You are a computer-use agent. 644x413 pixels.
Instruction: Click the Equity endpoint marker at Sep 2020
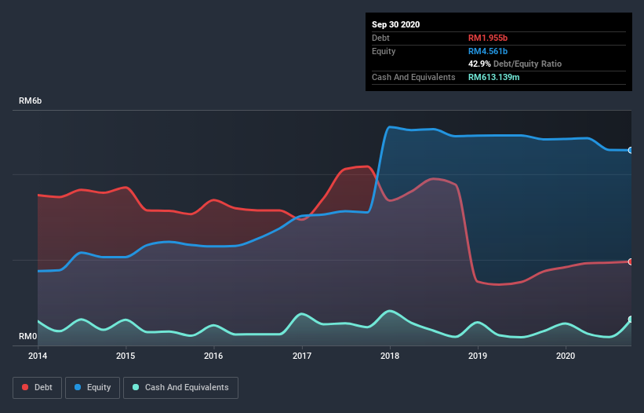pyautogui.click(x=631, y=151)
